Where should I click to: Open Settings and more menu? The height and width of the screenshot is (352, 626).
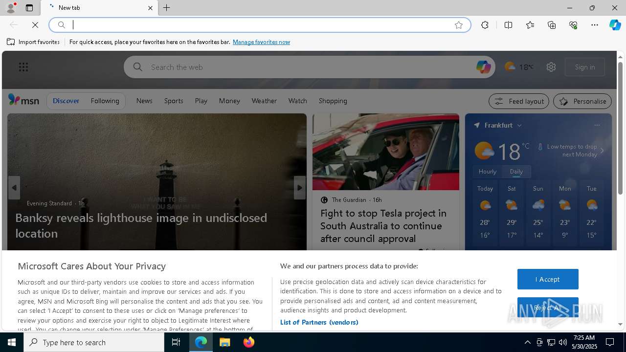(x=595, y=25)
